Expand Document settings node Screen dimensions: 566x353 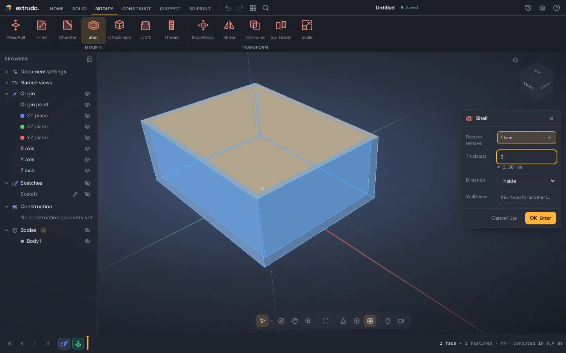pyautogui.click(x=7, y=72)
